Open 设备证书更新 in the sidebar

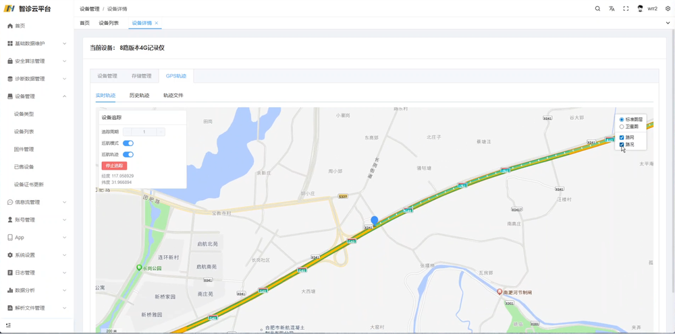click(x=29, y=185)
